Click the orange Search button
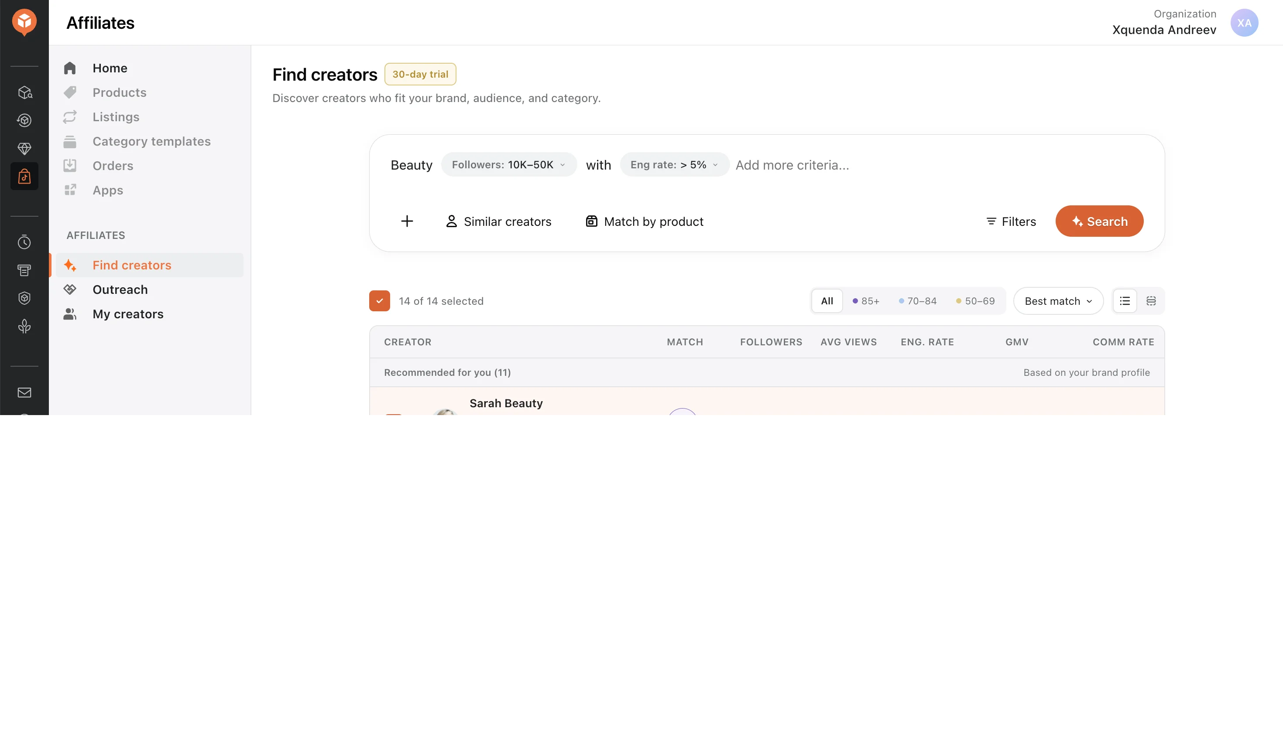This screenshot has width=1283, height=729. [x=1099, y=221]
